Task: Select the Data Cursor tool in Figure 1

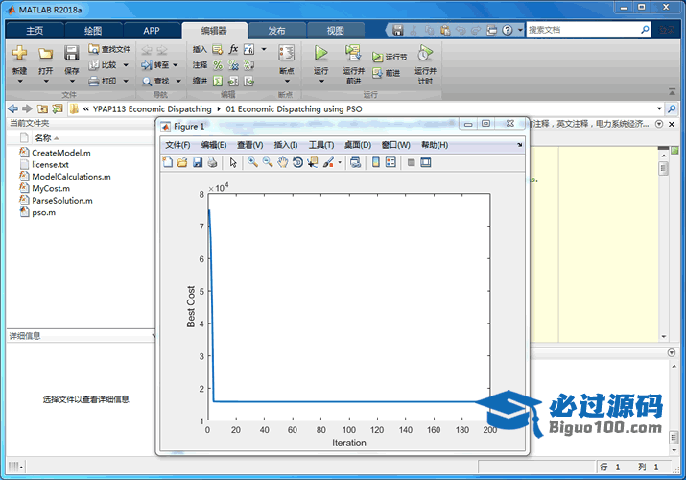Action: (x=313, y=162)
